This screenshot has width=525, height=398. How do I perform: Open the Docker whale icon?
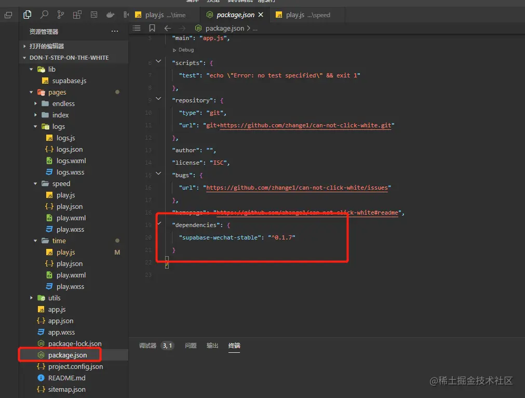(x=110, y=15)
